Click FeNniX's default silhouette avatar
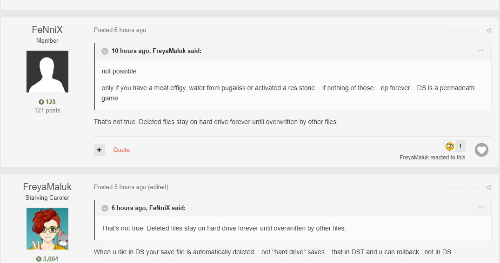 click(x=47, y=72)
